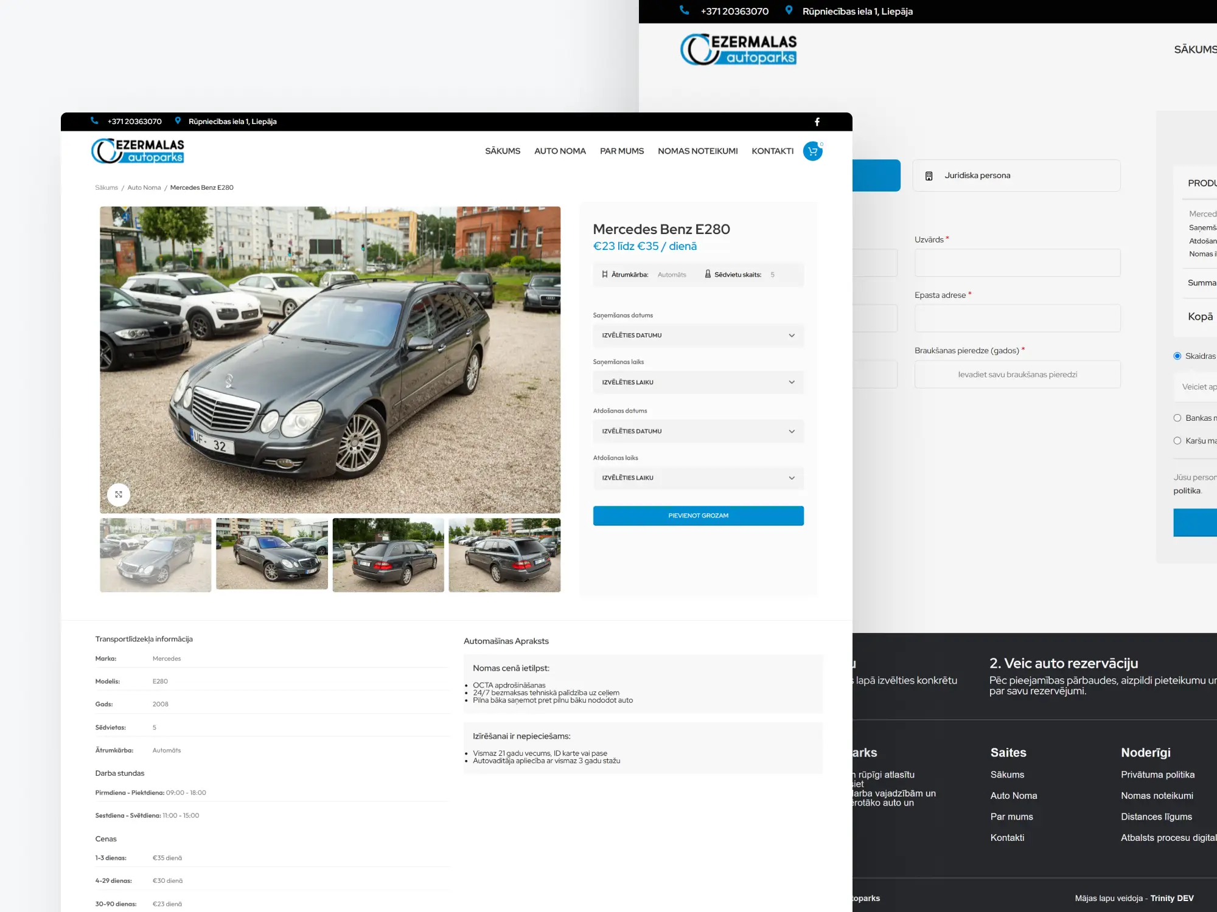Open the Privātuma politika footer link
Screen dimensions: 1217x912
tap(1157, 774)
